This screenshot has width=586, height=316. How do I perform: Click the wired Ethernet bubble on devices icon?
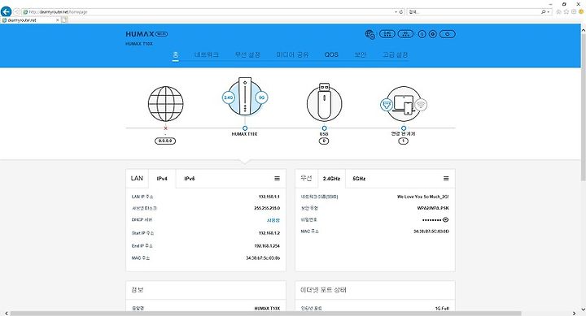click(387, 105)
